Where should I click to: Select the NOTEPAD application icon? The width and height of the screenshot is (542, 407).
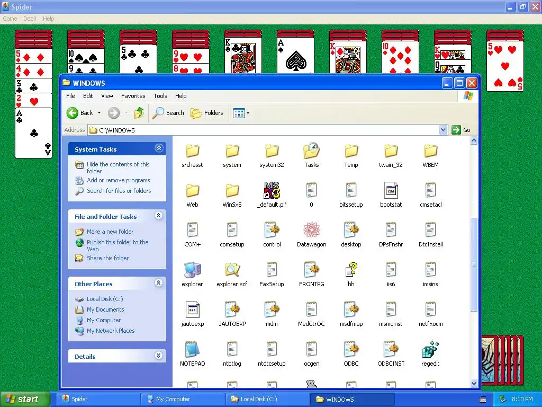pos(192,349)
